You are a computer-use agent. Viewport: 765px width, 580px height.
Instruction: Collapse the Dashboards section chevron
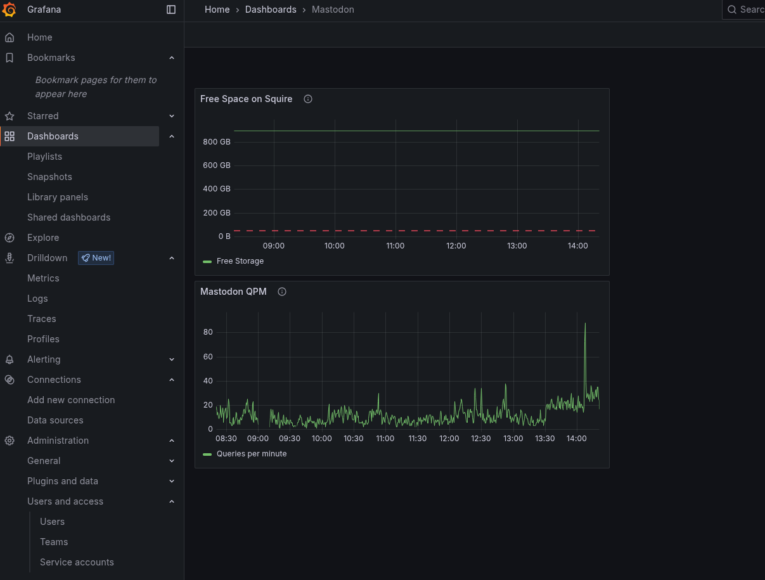(x=172, y=136)
